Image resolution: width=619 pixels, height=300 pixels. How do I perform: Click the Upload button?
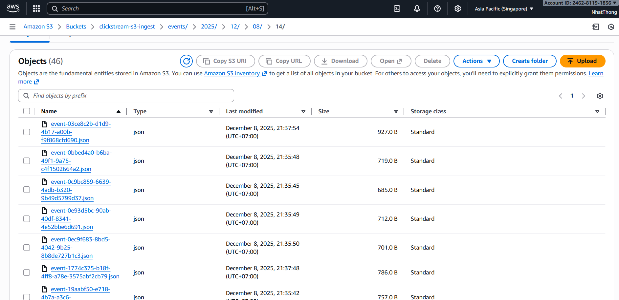pos(582,61)
